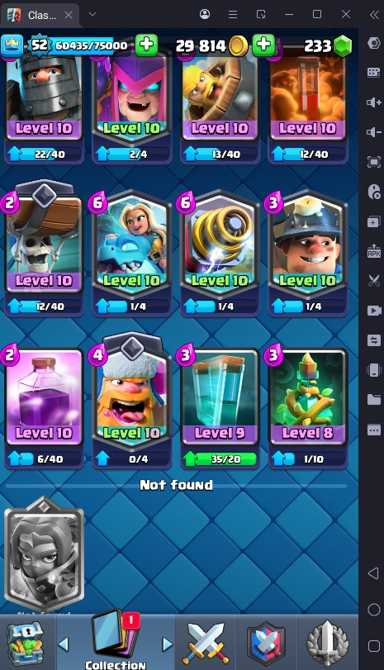Select the Sparky card
384x670 pixels.
coord(220,244)
